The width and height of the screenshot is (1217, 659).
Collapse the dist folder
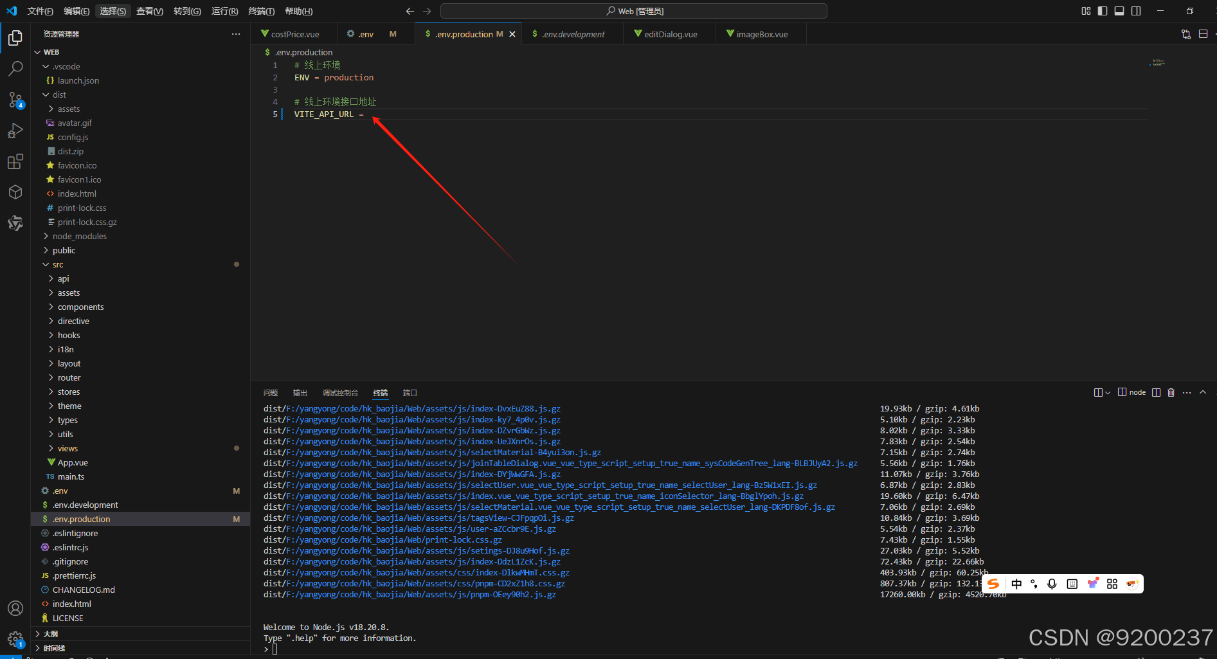tap(140, 95)
